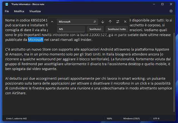Screen dimensions: 178x123
Task: Open search options sliders icon
Action: click(x=118, y=22)
